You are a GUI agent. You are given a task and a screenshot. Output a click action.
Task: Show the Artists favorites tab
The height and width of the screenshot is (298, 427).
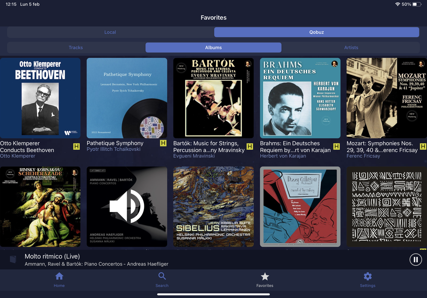tap(351, 48)
